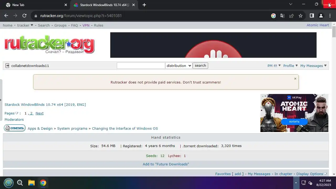This screenshot has width=336, height=189.
Task: Click the rutracker.org logo
Action: (x=49, y=45)
